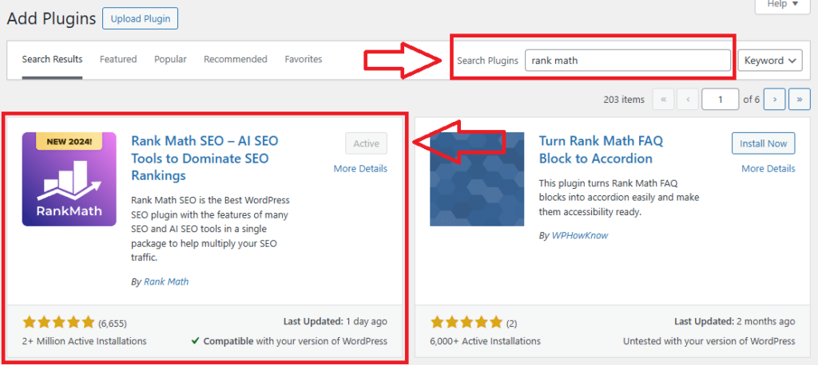Switch to the Featured tab
818x365 pixels.
118,60
